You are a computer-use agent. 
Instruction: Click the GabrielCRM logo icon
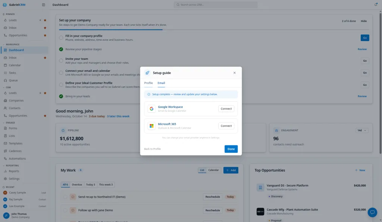[x=4, y=4]
